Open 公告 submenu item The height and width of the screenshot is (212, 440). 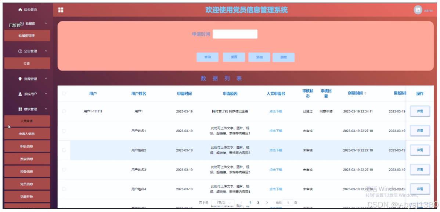coord(27,63)
